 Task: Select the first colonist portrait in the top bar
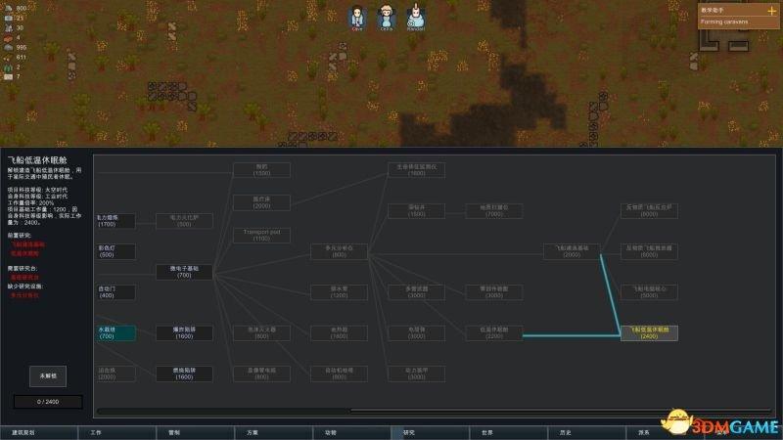pos(357,18)
